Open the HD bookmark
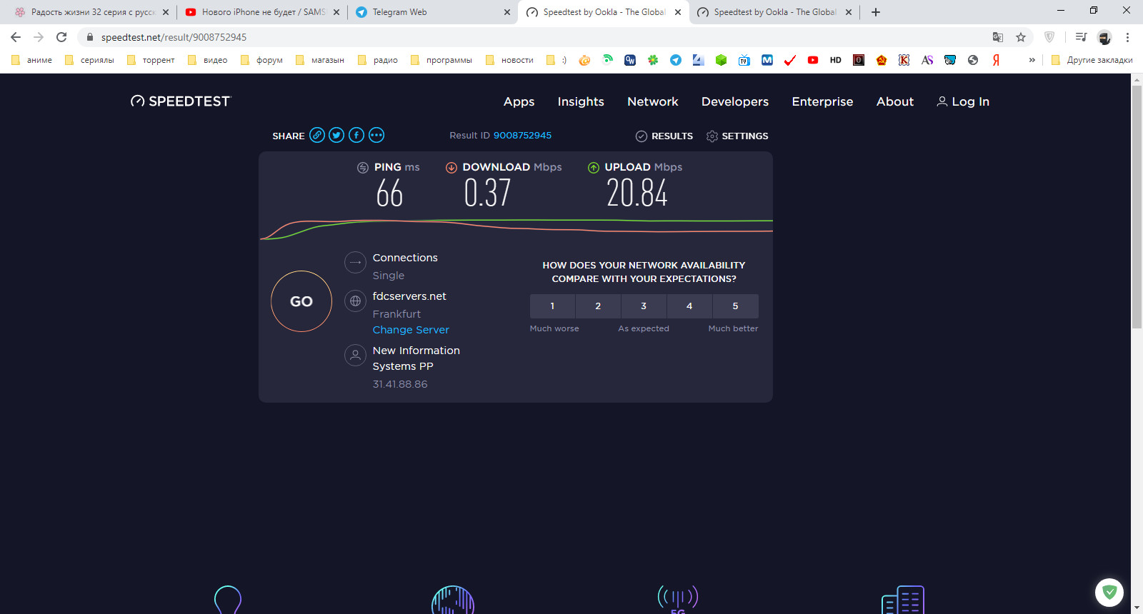 point(836,60)
